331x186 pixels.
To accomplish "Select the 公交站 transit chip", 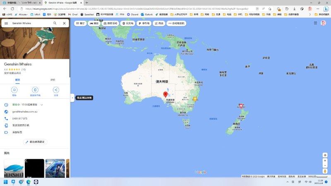I will coord(128,24).
